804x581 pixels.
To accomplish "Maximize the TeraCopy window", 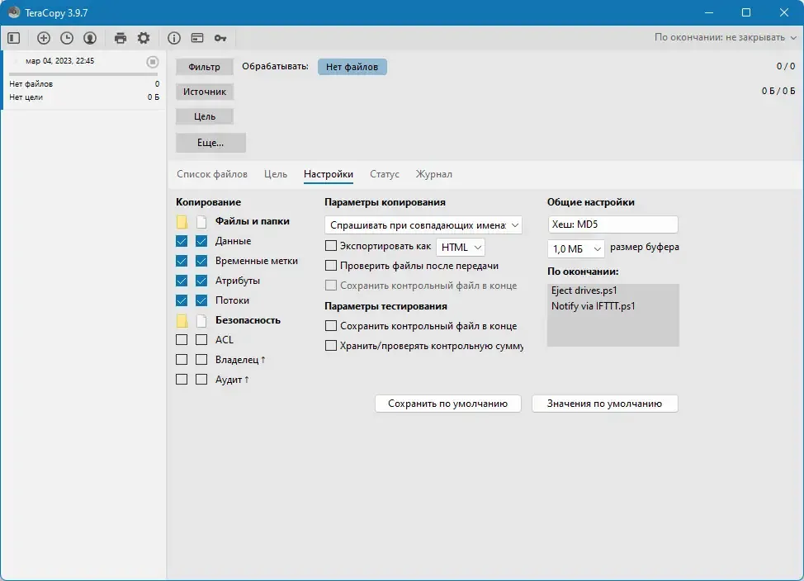I will click(x=746, y=12).
